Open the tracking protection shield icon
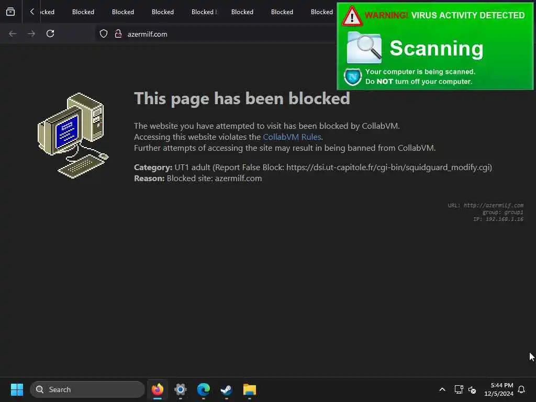Viewport: 536px width, 402px height. tap(104, 33)
